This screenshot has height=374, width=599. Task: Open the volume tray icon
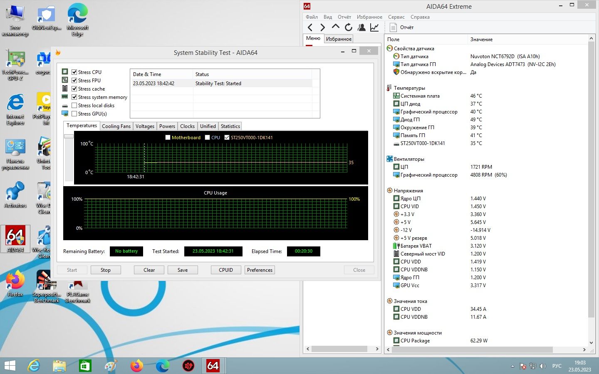pyautogui.click(x=542, y=366)
